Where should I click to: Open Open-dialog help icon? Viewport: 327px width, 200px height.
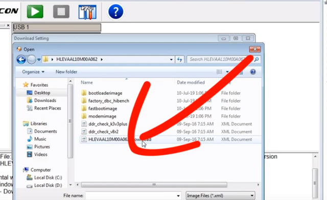coord(253,72)
